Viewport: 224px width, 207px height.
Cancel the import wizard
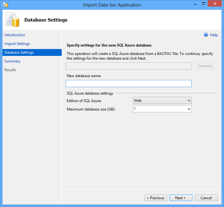click(x=206, y=198)
